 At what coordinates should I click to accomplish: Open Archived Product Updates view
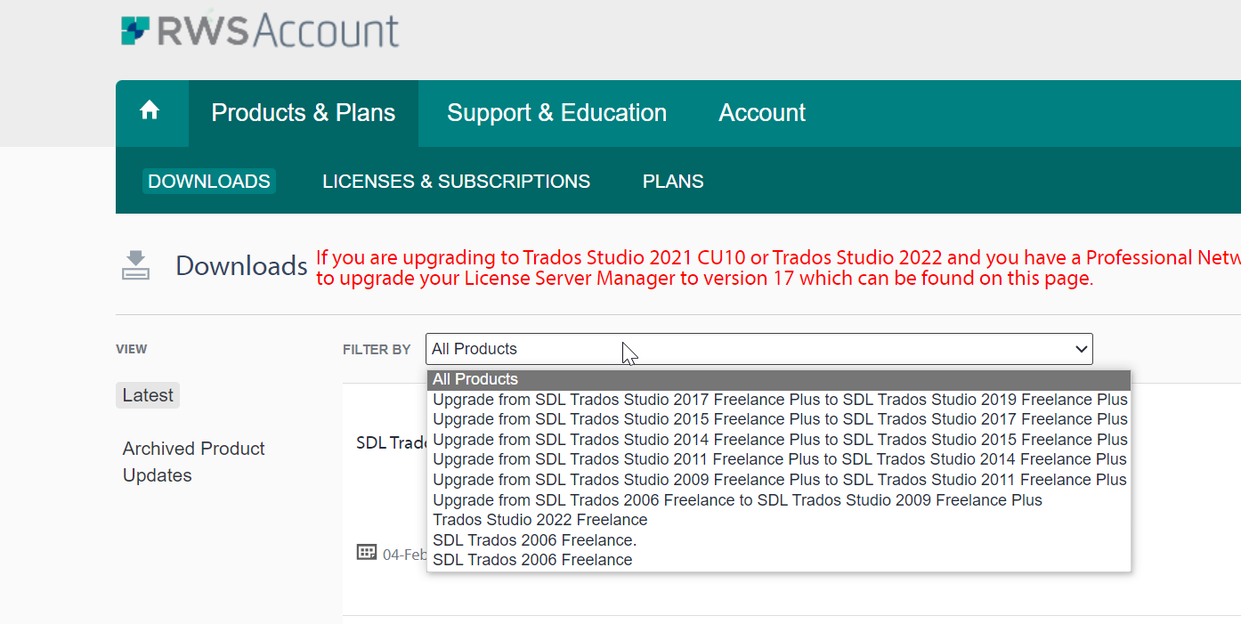coord(193,461)
